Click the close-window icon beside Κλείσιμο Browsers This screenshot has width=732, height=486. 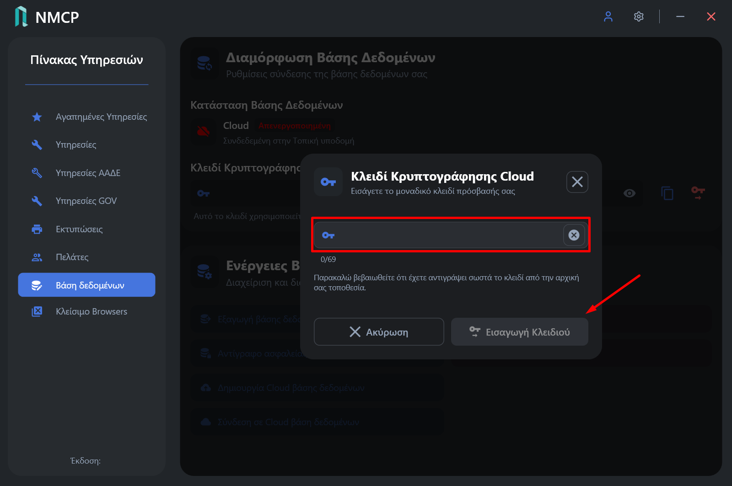coord(37,312)
